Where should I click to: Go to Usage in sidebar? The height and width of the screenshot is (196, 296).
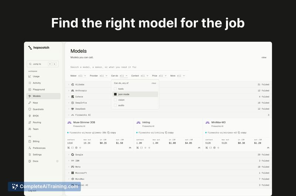click(x=43, y=76)
